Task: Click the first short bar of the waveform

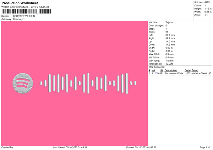Action: [x=41, y=83]
